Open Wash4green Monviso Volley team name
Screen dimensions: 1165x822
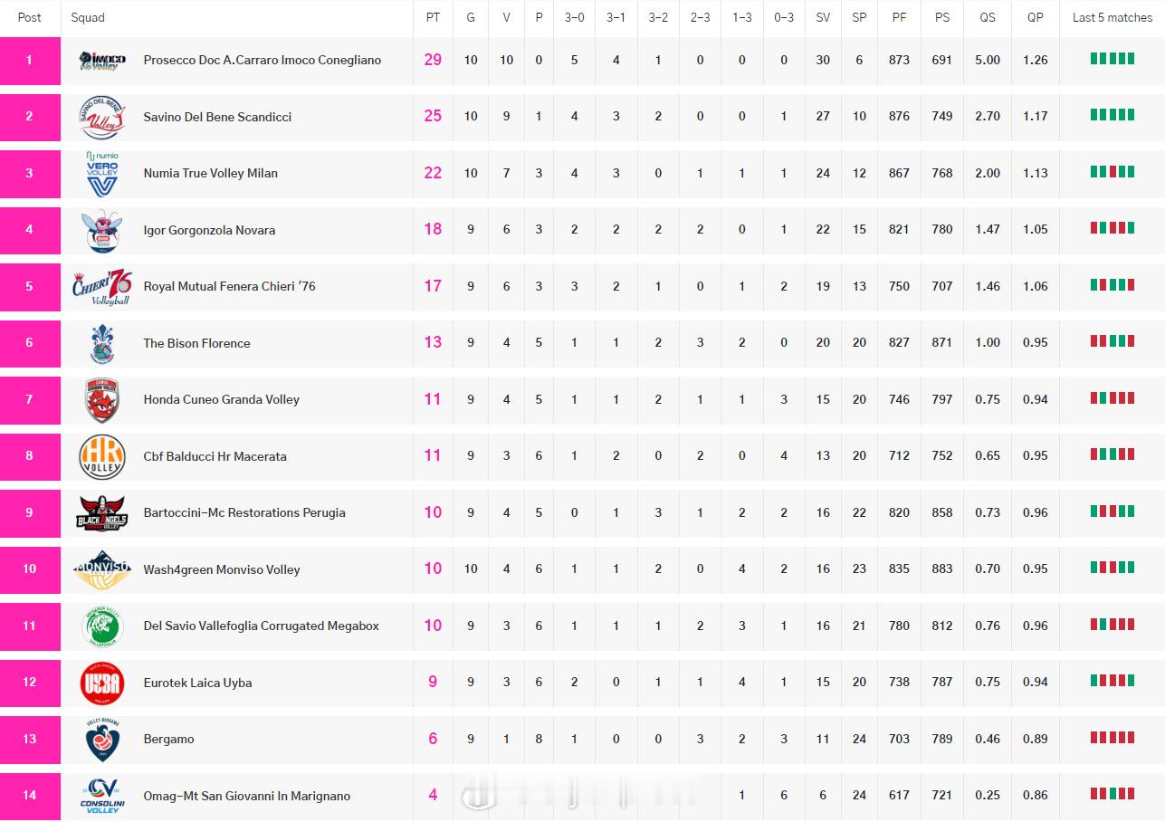(x=222, y=569)
